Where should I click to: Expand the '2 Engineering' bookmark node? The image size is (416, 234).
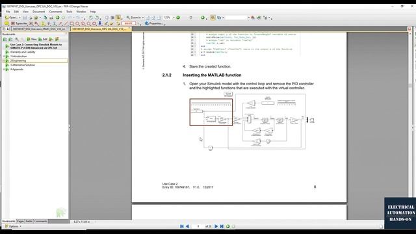click(4, 60)
